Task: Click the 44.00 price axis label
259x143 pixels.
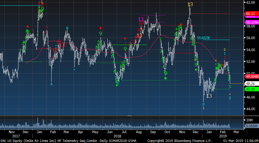Action: point(250,109)
